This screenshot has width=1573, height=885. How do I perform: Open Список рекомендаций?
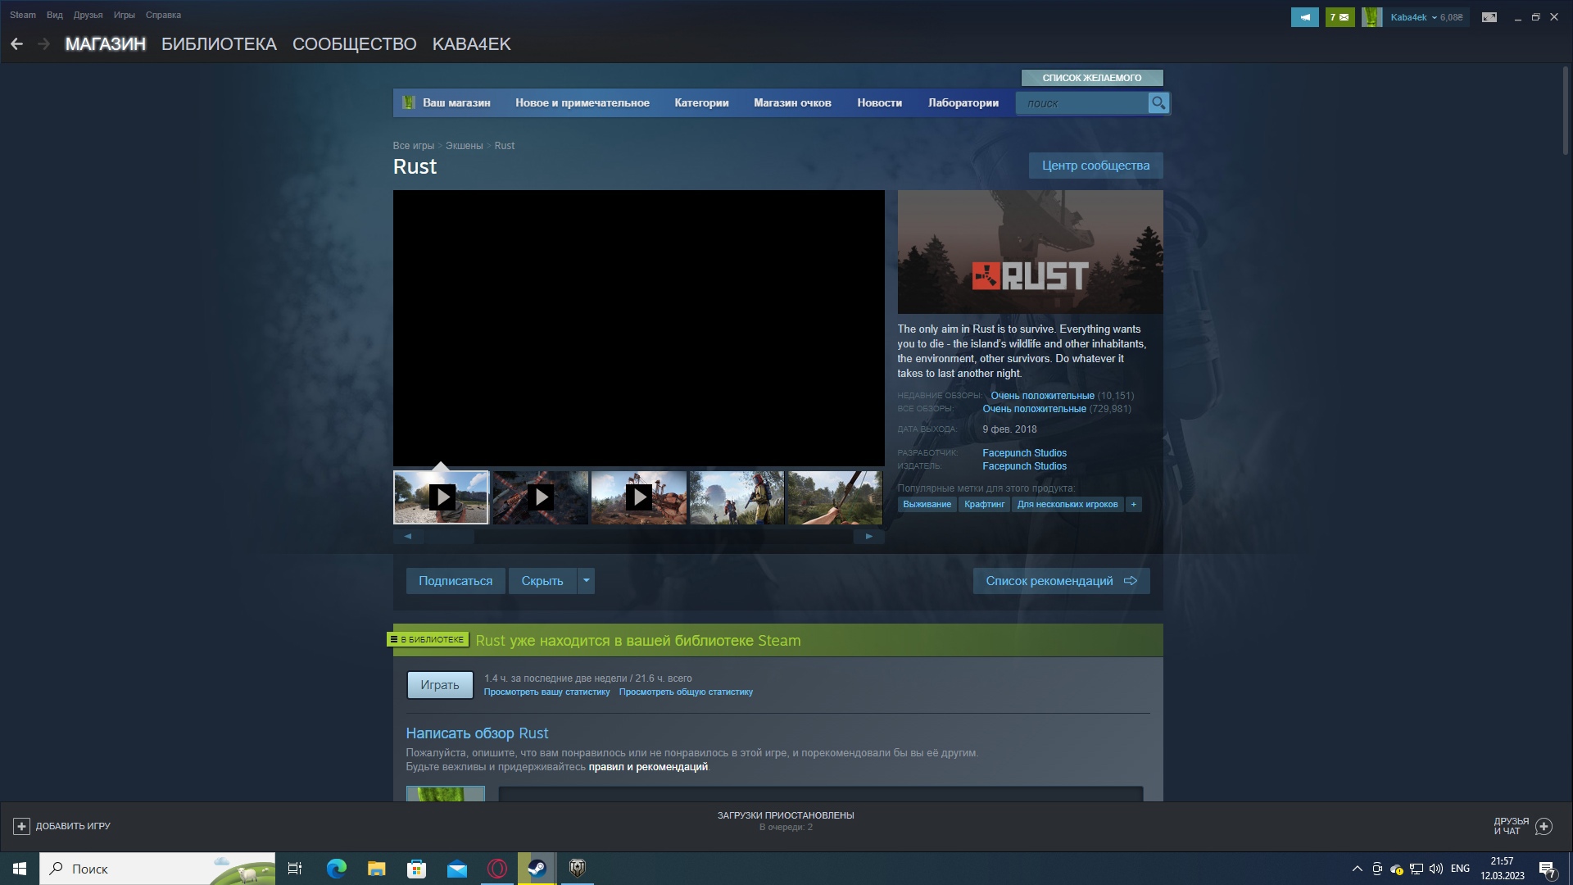[1061, 581]
